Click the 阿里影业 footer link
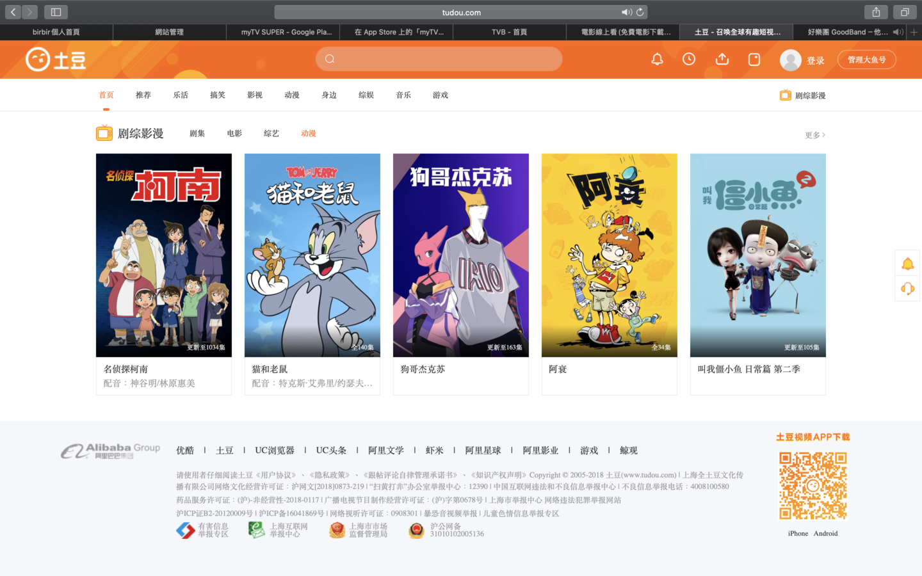 (x=540, y=451)
